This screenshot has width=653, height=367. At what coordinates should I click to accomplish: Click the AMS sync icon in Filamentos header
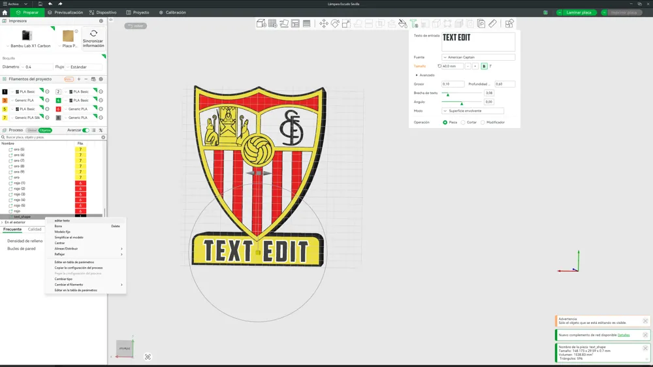pos(93,79)
